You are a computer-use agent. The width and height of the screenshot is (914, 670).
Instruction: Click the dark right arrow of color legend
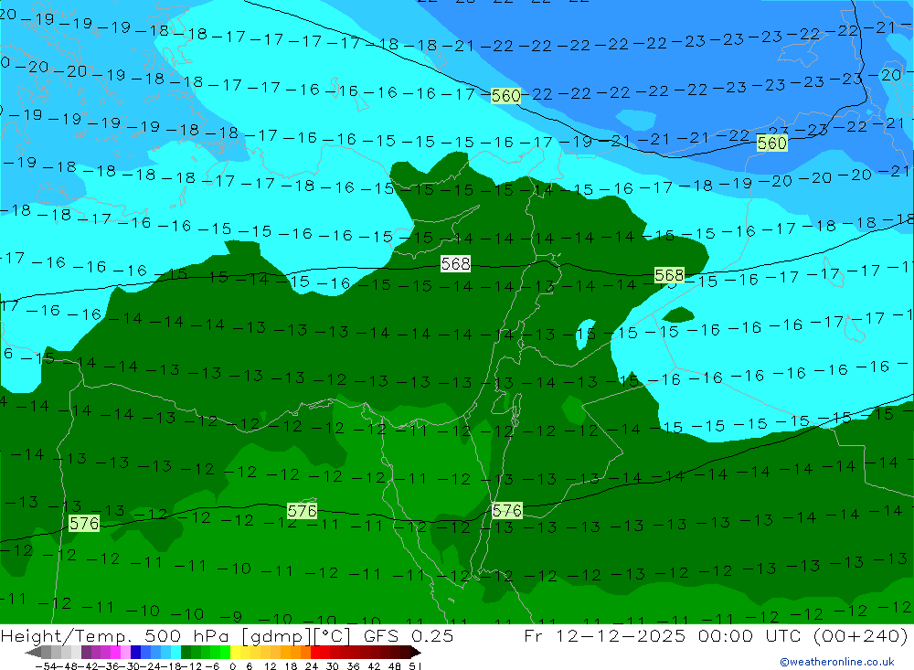click(415, 653)
